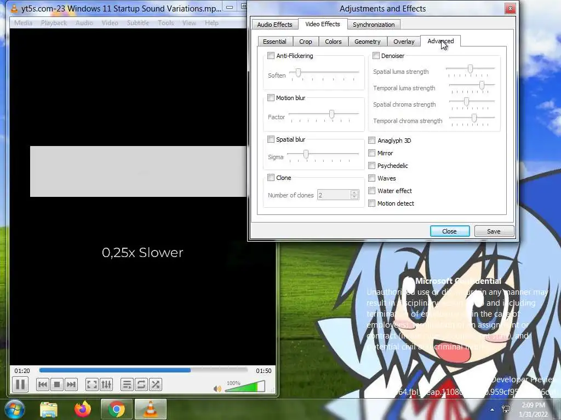The width and height of the screenshot is (561, 420).
Task: Seek in the VLC playback progress bar
Action: (143, 370)
